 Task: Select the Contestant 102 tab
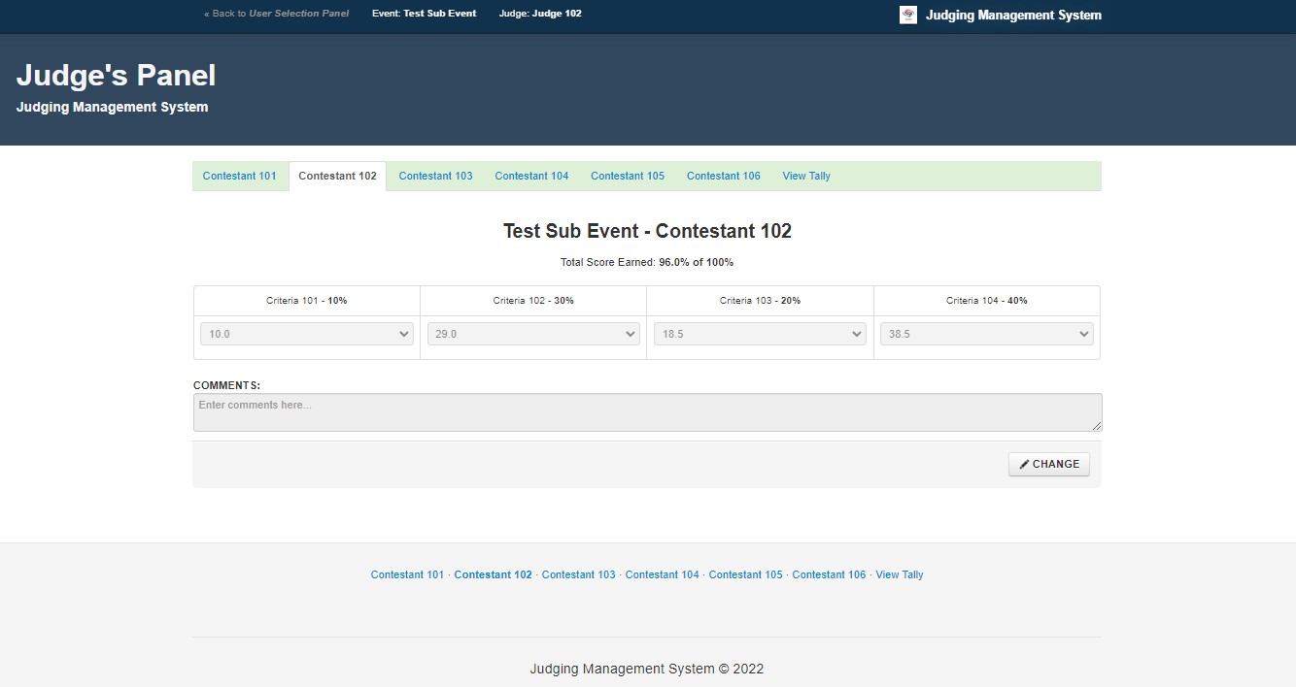tap(338, 177)
